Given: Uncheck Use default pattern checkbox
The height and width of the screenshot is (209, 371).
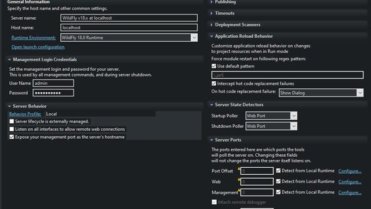Looking at the screenshot, I should 214,66.
